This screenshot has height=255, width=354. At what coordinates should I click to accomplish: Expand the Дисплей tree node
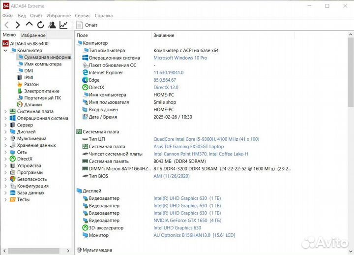pyautogui.click(x=5, y=132)
